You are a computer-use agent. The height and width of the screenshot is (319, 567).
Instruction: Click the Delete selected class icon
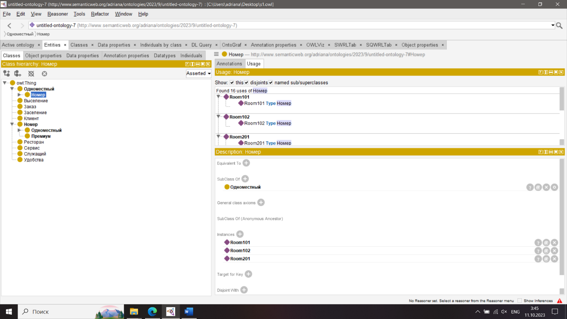pyautogui.click(x=31, y=73)
